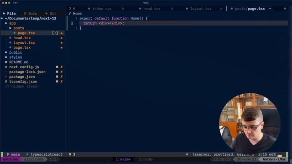Viewport: 292px width, 164px height.
Task: Click the git star icon beside layout.tsx
Action: pos(62,43)
